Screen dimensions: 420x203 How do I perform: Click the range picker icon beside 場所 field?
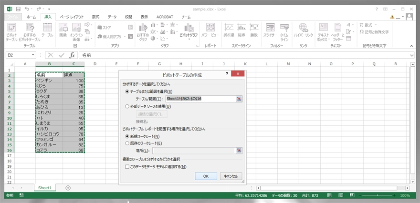(239, 151)
